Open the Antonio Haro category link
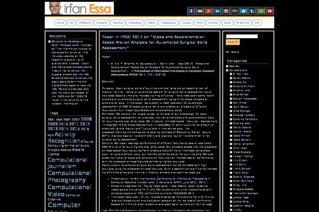The height and width of the screenshot is (212, 319). tap(241, 91)
